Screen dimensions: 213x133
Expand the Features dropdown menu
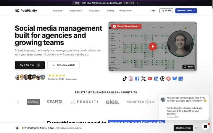point(59,11)
